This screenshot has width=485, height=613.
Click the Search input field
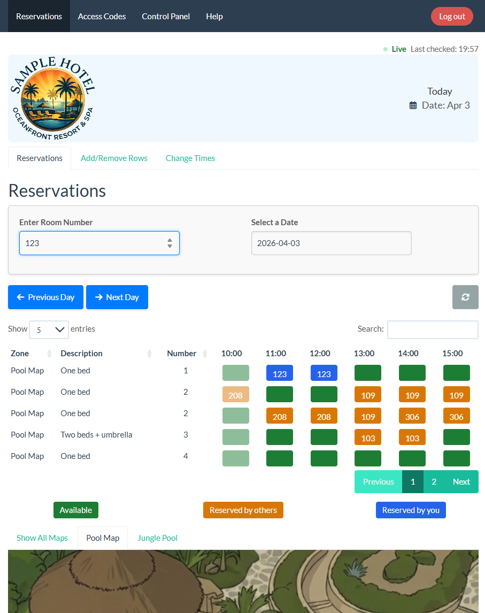(432, 330)
